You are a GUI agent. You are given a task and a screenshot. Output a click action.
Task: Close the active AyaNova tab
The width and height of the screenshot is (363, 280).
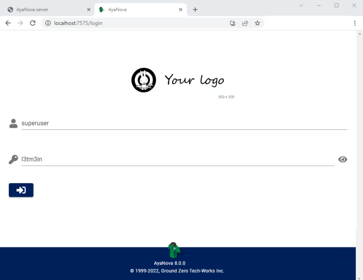(x=180, y=10)
